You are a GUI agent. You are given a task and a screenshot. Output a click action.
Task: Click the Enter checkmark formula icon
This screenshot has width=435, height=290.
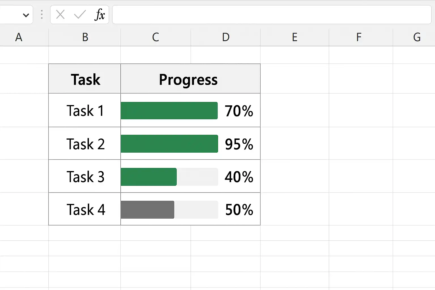[80, 14]
